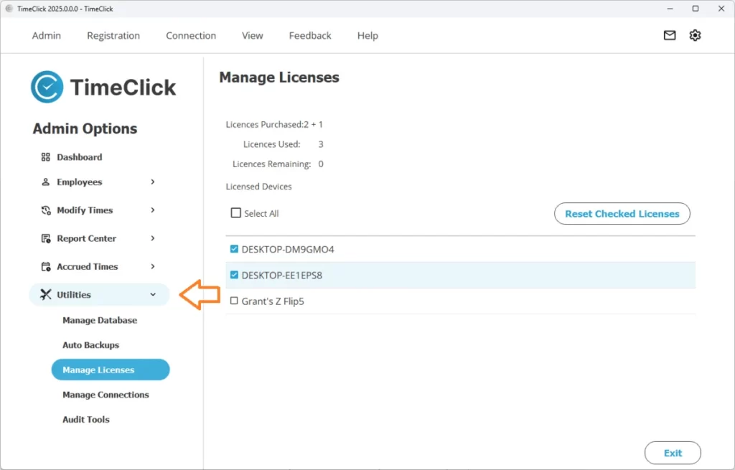Check the Select All checkbox
This screenshot has height=470, width=735.
tap(235, 213)
